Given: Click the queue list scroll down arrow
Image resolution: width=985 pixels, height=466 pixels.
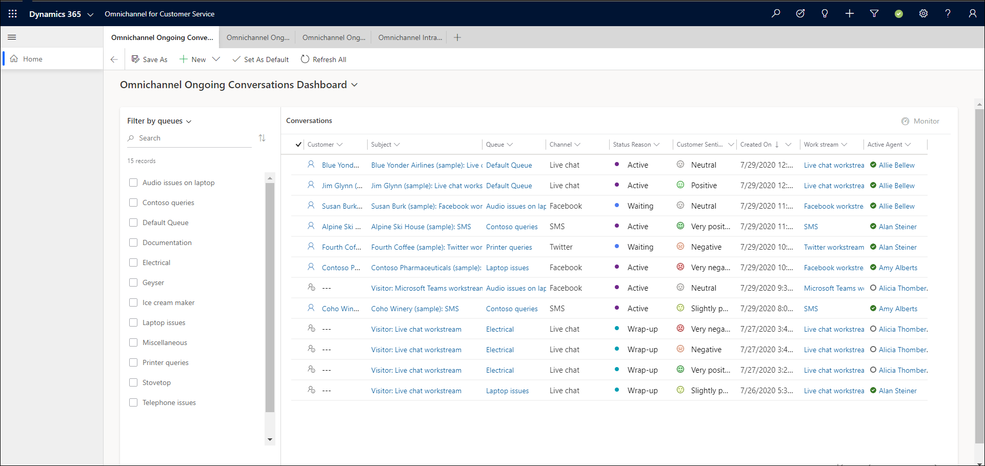Looking at the screenshot, I should pos(270,440).
